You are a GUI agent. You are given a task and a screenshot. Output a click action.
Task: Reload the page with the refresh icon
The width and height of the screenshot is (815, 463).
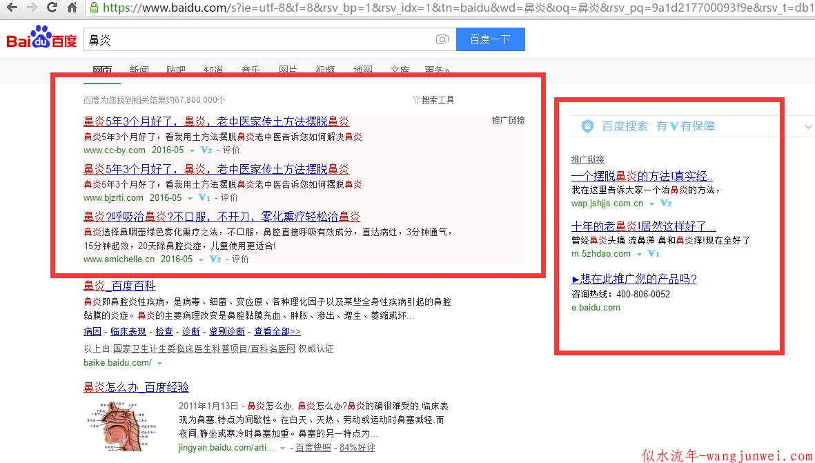pos(52,8)
